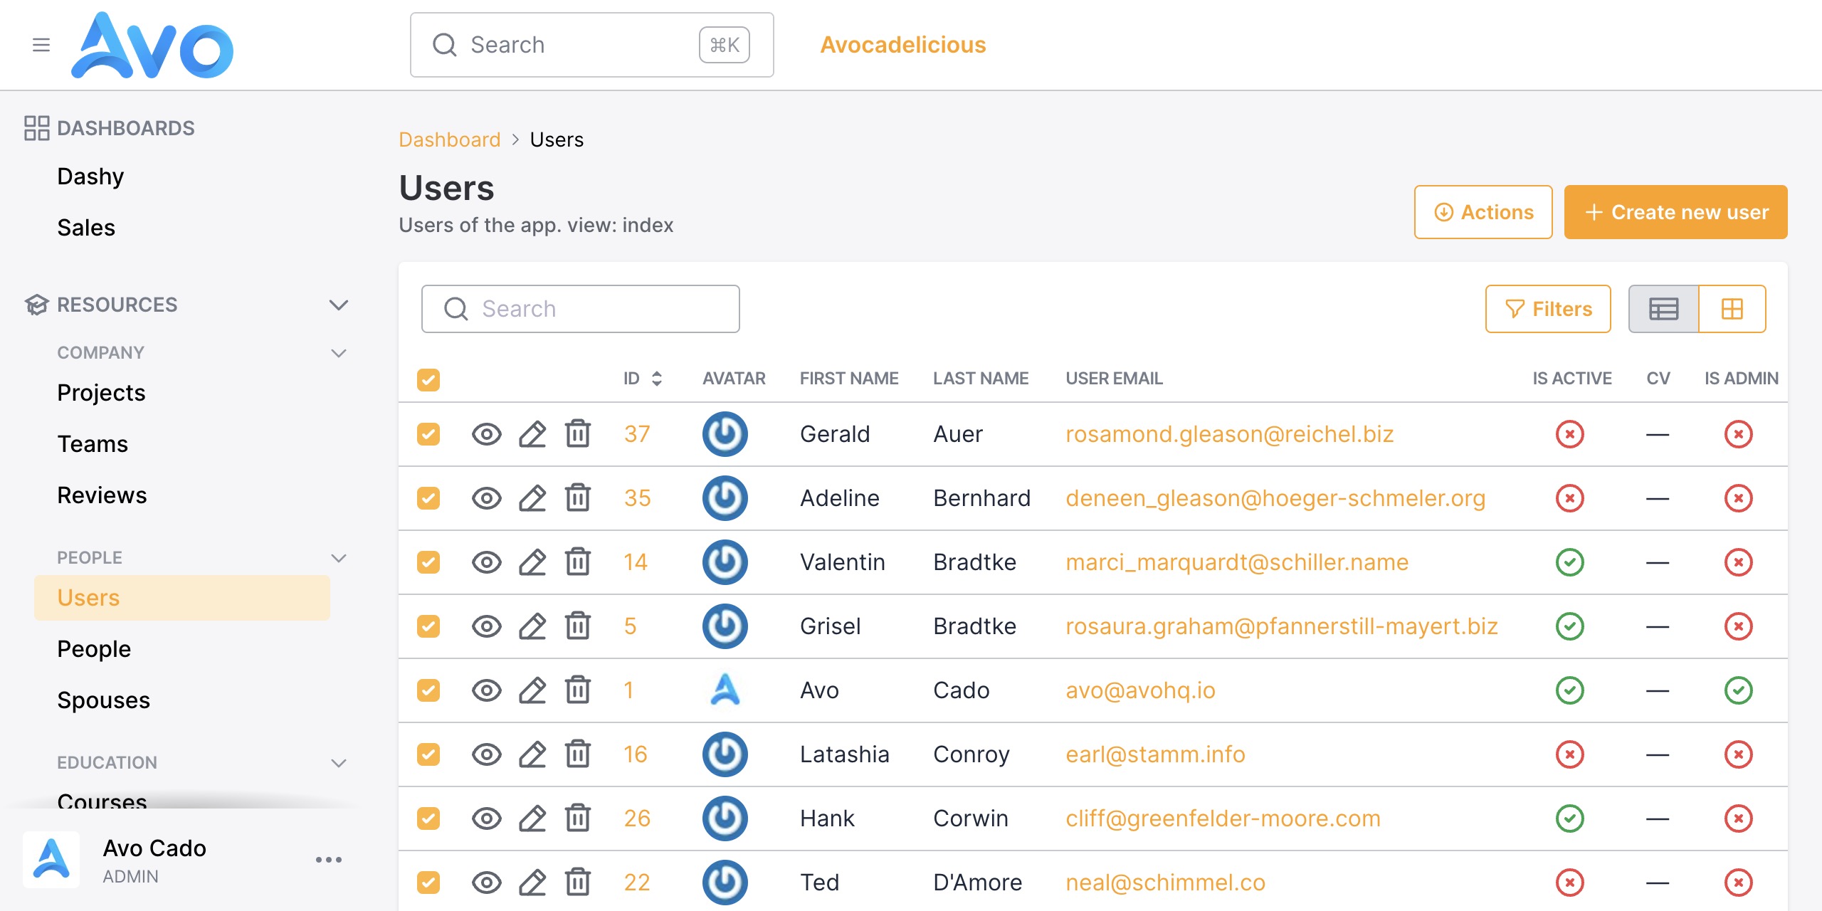This screenshot has height=911, width=1822.
Task: Open the Actions button
Action: coord(1483,212)
